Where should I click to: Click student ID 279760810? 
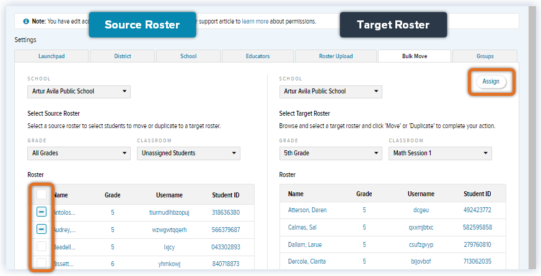(477, 244)
